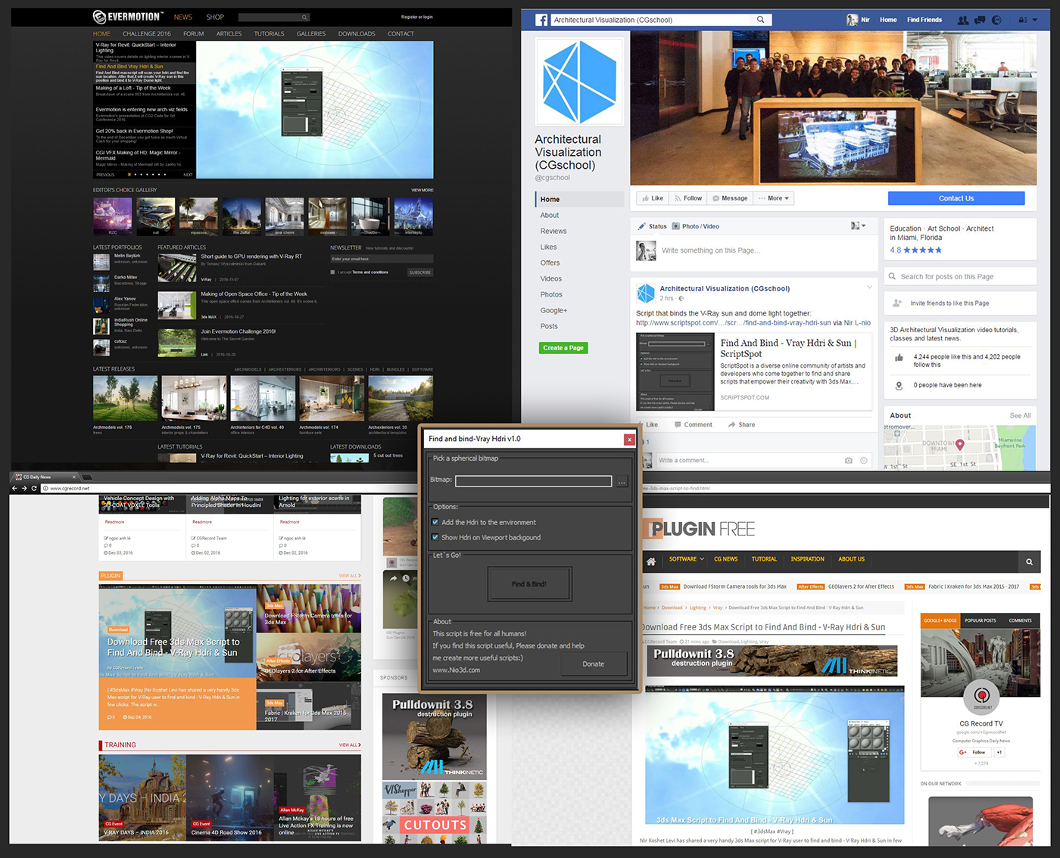This screenshot has width=1060, height=858.
Task: Click Message button on Facebook page
Action: (x=730, y=198)
